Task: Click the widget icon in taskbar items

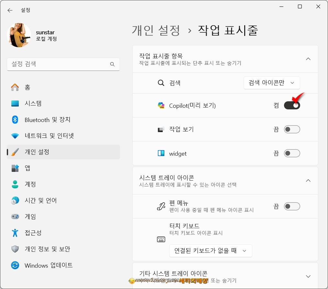Action: click(x=161, y=153)
